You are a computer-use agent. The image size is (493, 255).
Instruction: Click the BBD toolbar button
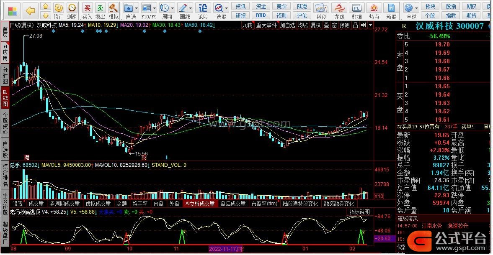261,15
